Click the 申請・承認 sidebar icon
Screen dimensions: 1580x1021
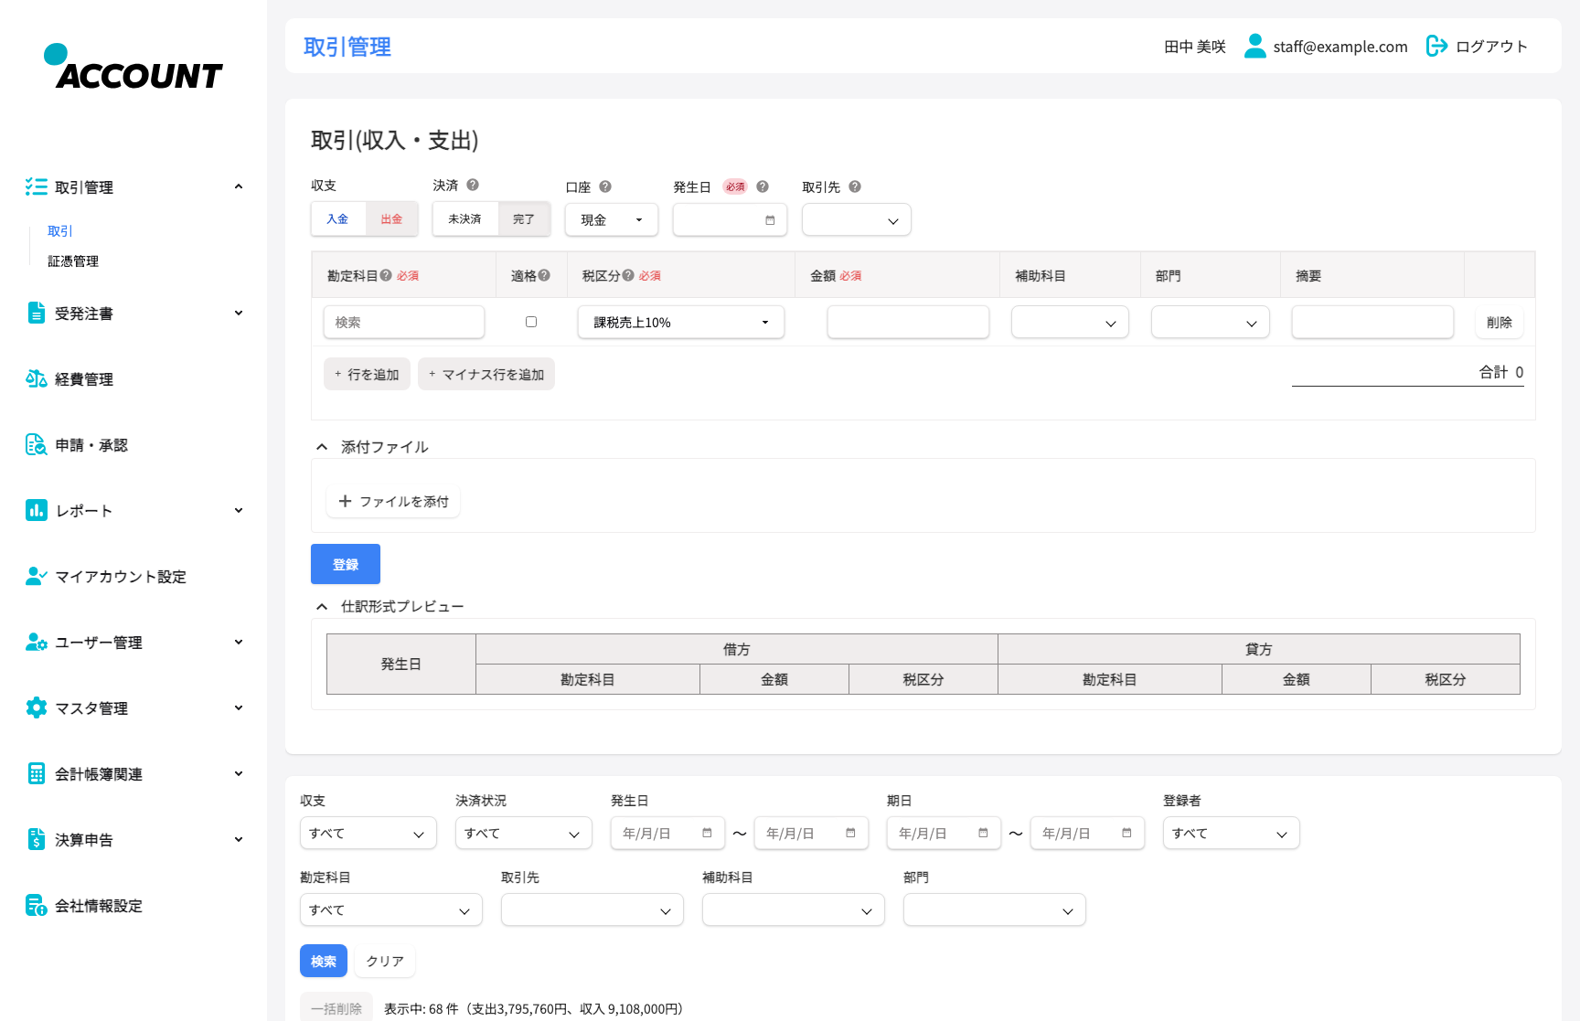(x=37, y=444)
